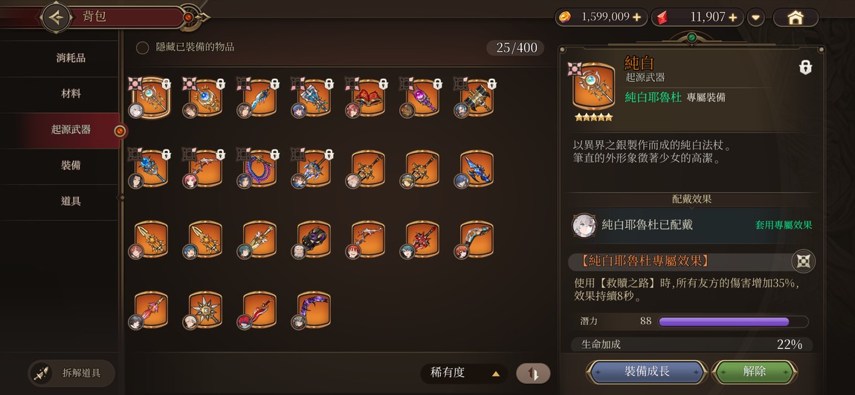Select the open red book weapon
Viewport: 855px width, 395px height.
[368, 98]
